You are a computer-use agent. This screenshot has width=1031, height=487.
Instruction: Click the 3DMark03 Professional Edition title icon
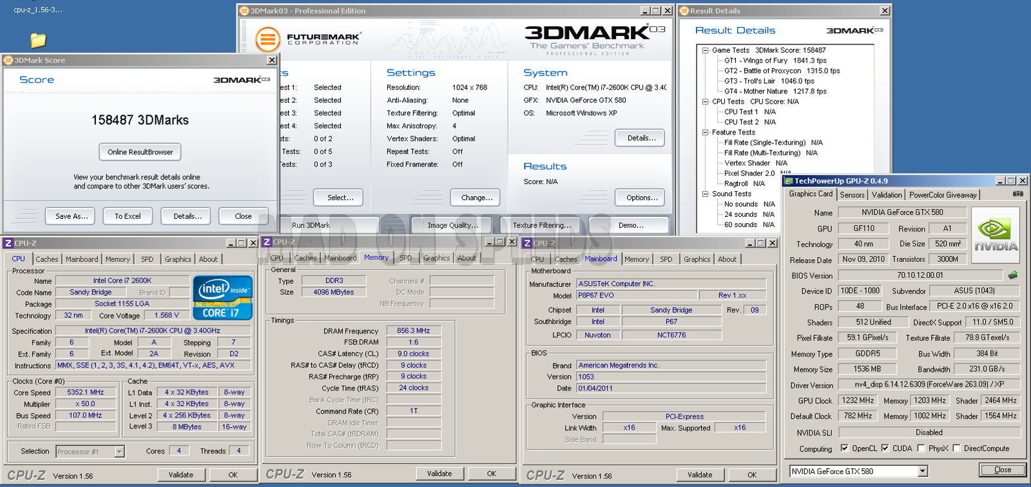point(244,11)
